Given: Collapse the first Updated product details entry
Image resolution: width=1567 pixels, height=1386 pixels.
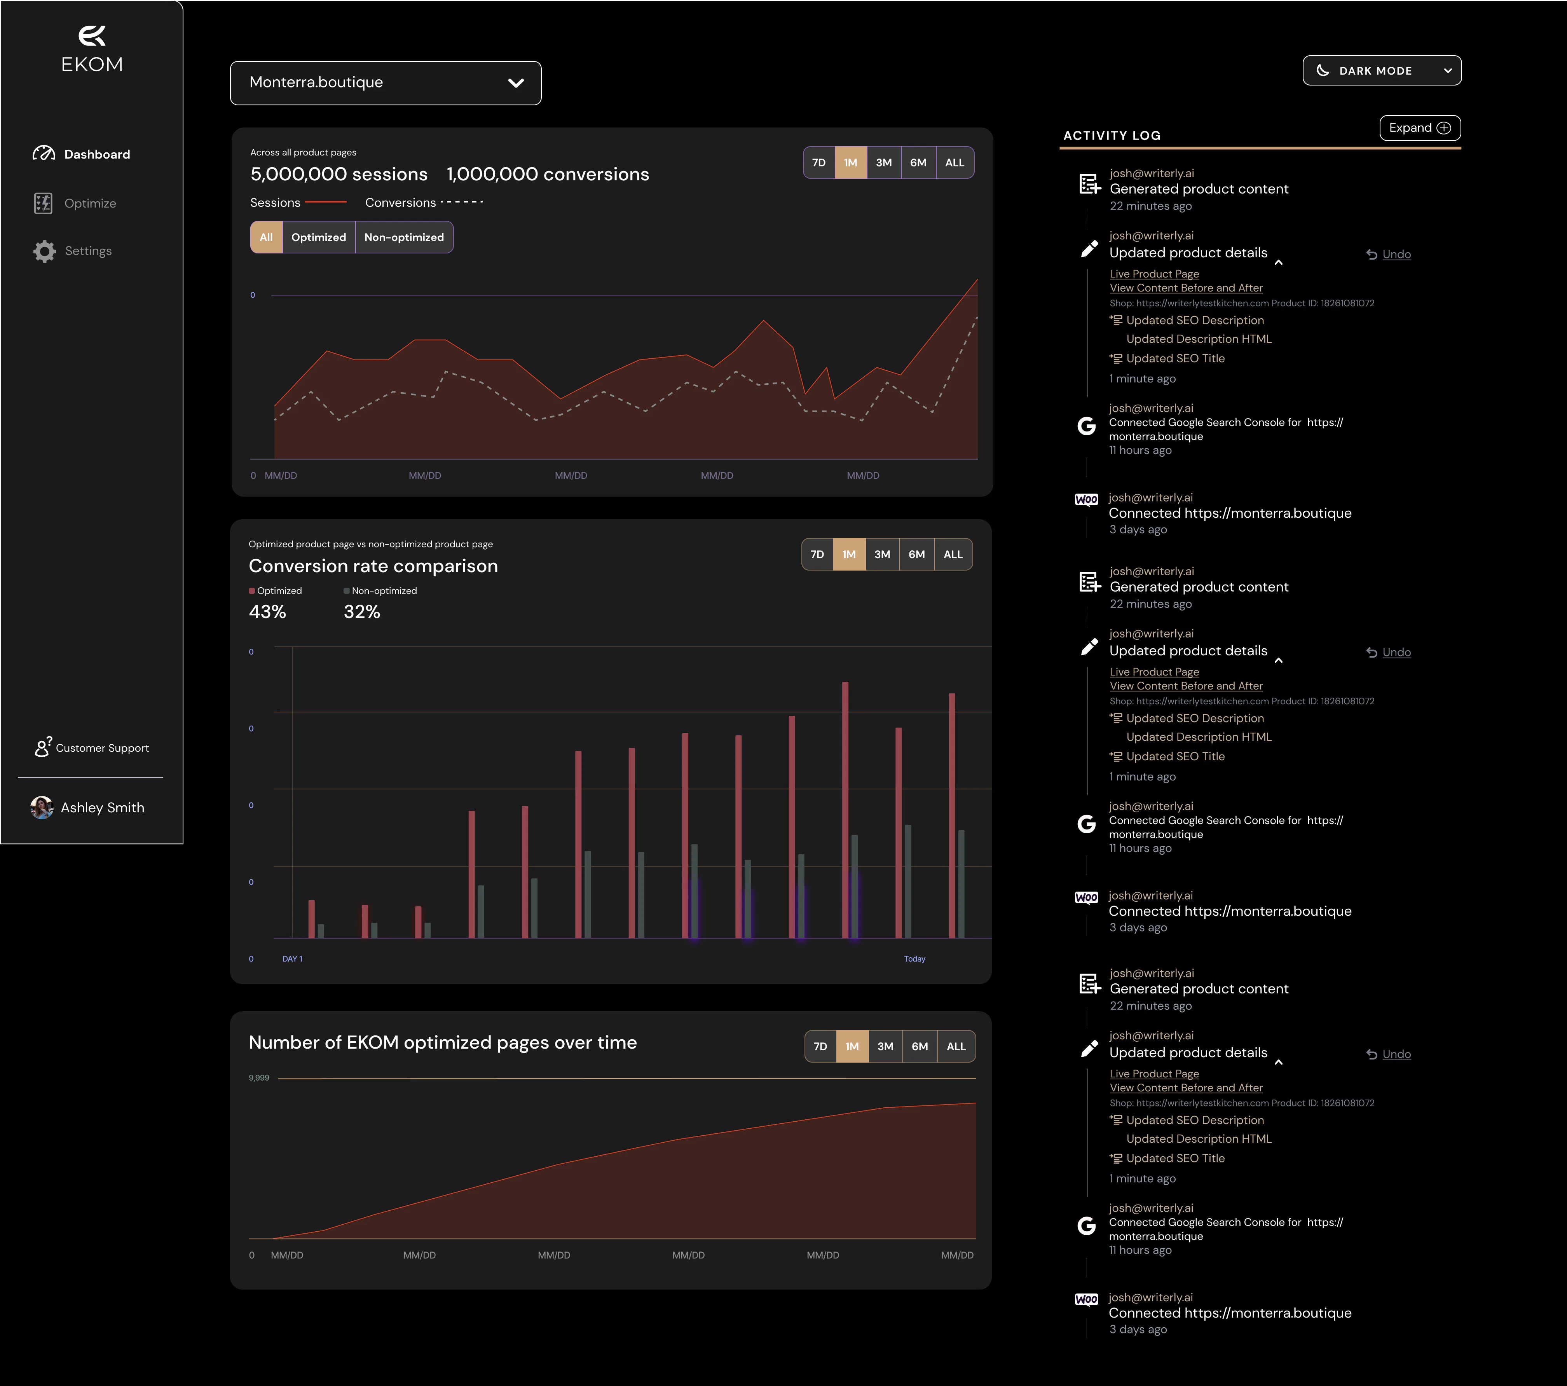Looking at the screenshot, I should pyautogui.click(x=1278, y=262).
